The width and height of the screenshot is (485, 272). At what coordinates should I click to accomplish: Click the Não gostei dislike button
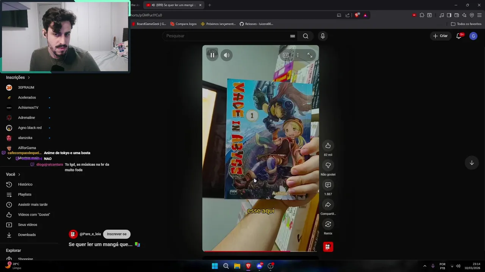coord(328,165)
